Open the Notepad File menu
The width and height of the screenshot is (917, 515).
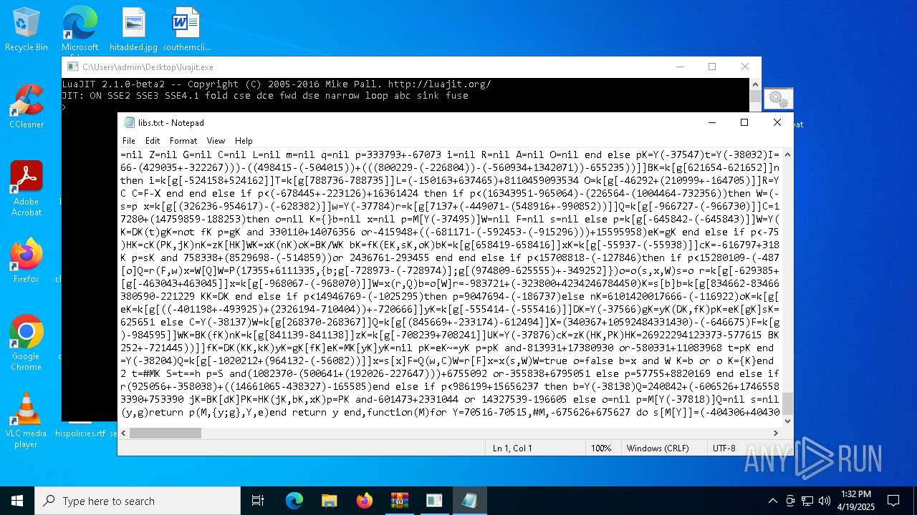point(129,141)
